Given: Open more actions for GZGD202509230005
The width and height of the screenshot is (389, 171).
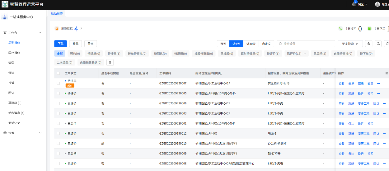Looking at the screenshot, I should click(x=378, y=93).
